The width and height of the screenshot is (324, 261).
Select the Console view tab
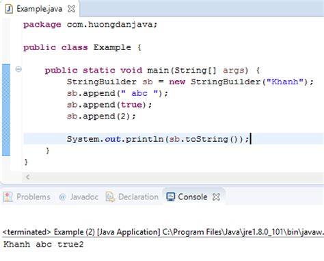click(x=193, y=197)
